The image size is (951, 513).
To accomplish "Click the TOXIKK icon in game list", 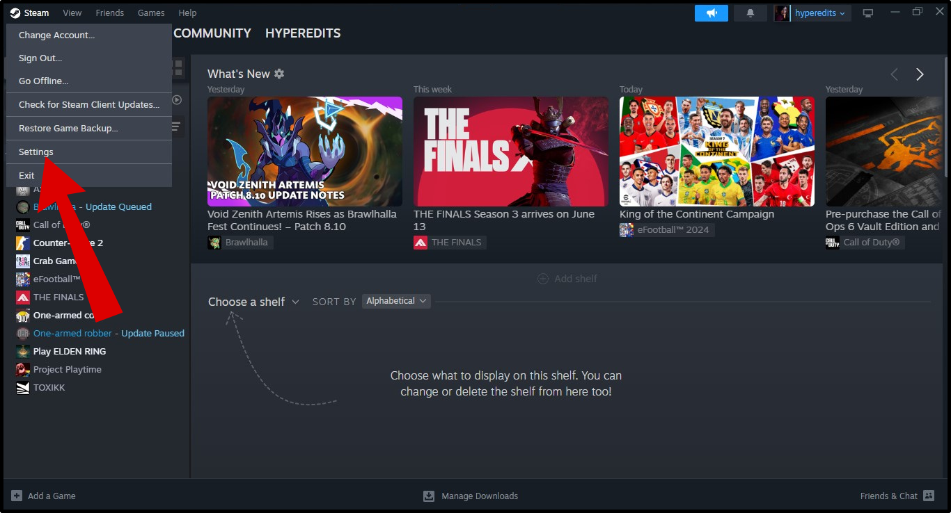I will pyautogui.click(x=23, y=388).
